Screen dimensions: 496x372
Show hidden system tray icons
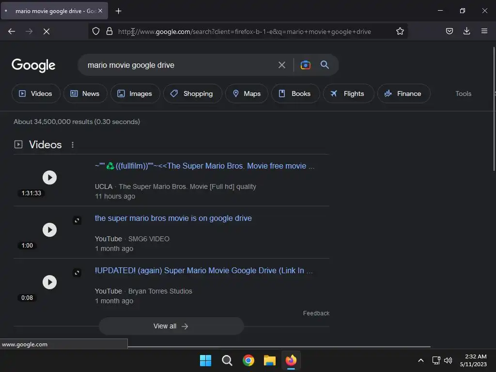[x=421, y=360]
